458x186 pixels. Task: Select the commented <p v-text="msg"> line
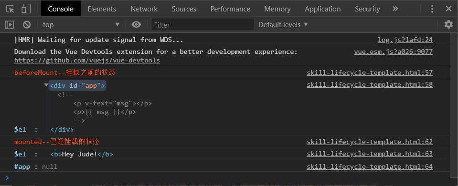click(x=112, y=103)
